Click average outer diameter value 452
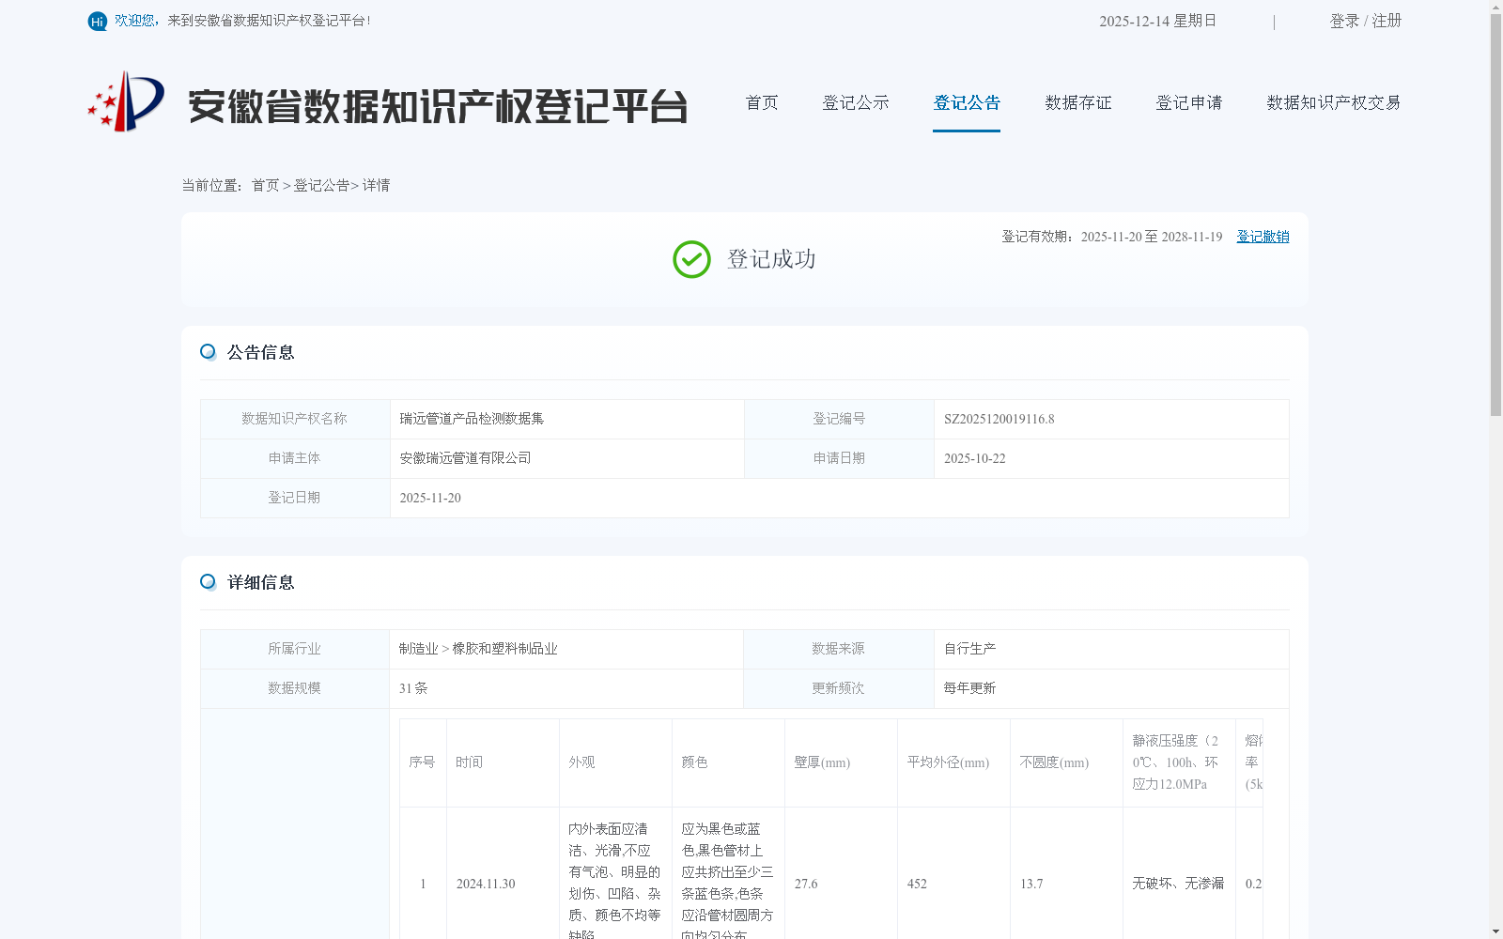This screenshot has width=1503, height=939. [917, 884]
